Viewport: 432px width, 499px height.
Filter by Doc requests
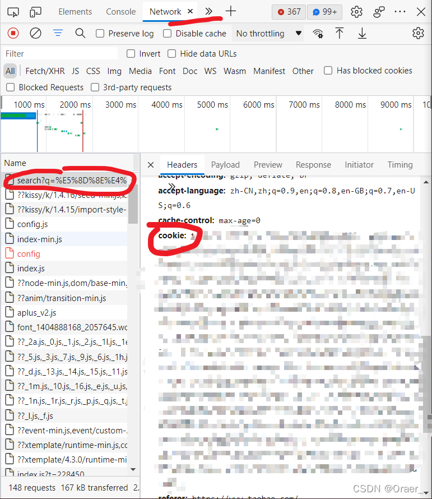[190, 71]
